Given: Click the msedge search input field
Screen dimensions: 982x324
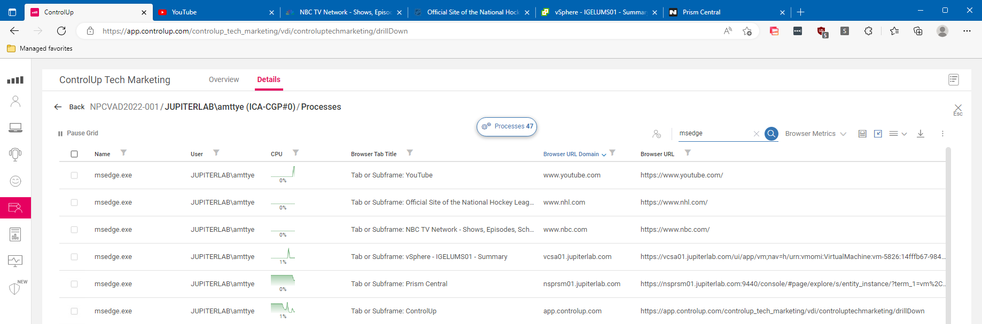Looking at the screenshot, I should point(714,134).
